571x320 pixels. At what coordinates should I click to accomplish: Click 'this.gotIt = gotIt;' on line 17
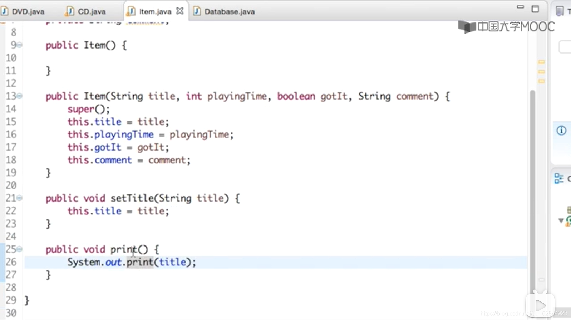(x=118, y=147)
